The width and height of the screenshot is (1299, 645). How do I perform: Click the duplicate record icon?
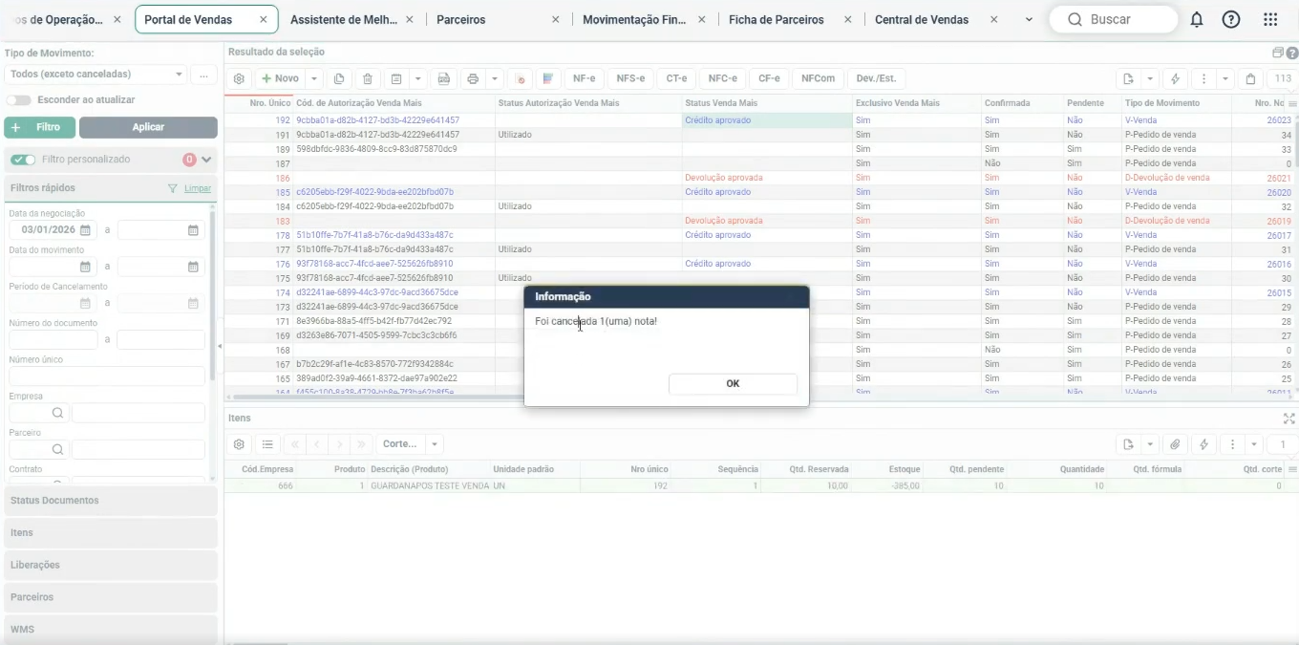pyautogui.click(x=338, y=78)
